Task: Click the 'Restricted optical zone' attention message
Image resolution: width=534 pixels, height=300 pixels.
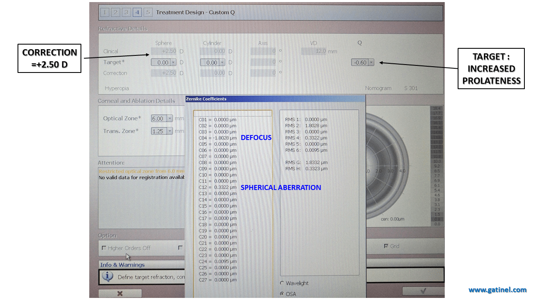Action: tap(142, 171)
